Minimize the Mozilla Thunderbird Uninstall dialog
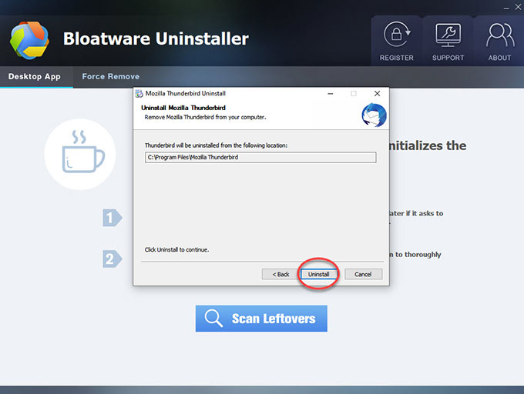The width and height of the screenshot is (524, 394). click(x=331, y=94)
